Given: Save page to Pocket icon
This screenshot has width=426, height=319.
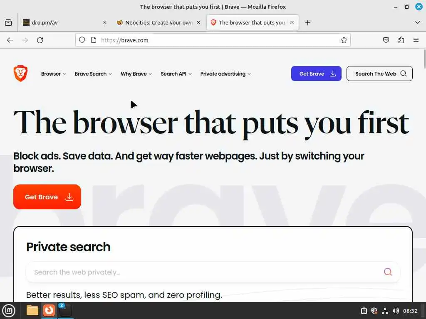Looking at the screenshot, I should click(386, 40).
